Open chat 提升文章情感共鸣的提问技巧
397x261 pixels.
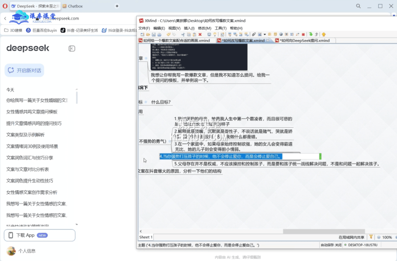click(x=34, y=123)
